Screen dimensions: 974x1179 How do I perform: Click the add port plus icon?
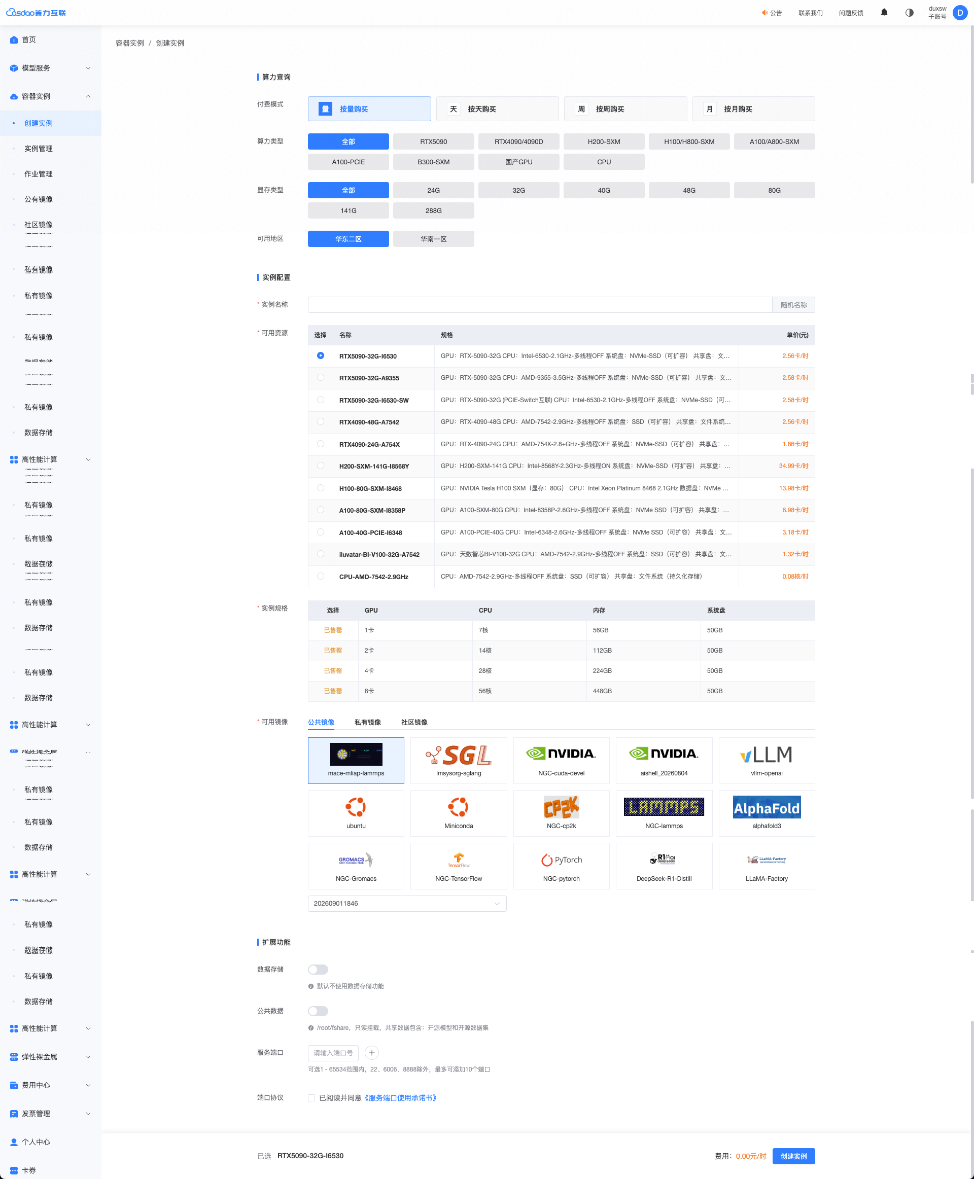(x=371, y=1053)
